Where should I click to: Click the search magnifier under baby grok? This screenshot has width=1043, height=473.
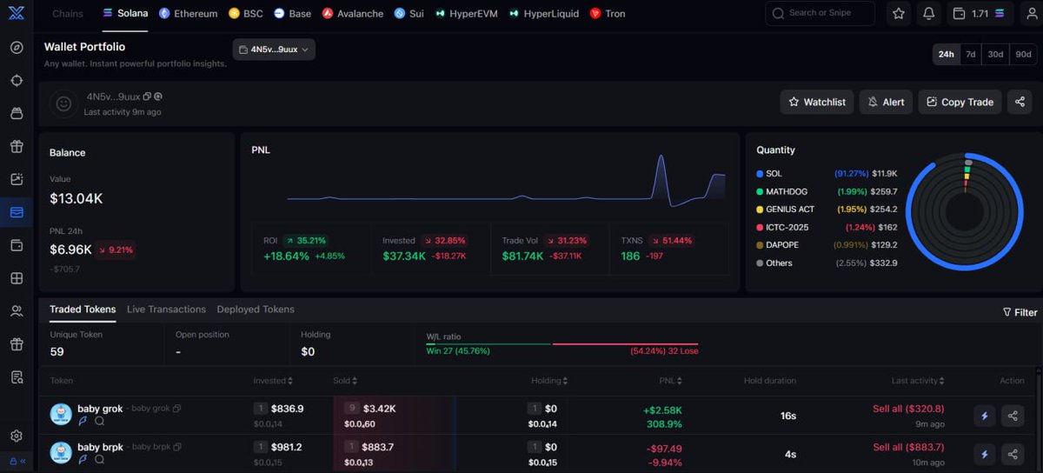pos(100,421)
